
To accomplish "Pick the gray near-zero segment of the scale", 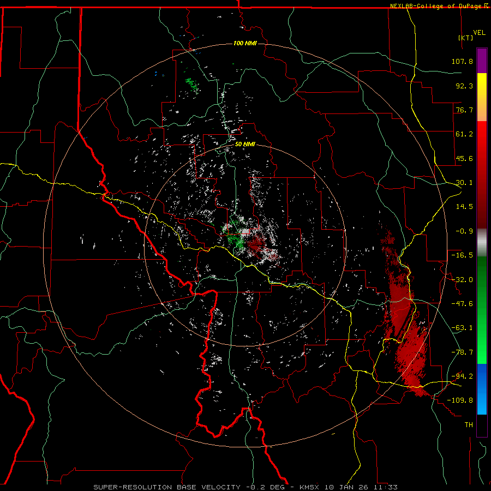I will (x=482, y=243).
